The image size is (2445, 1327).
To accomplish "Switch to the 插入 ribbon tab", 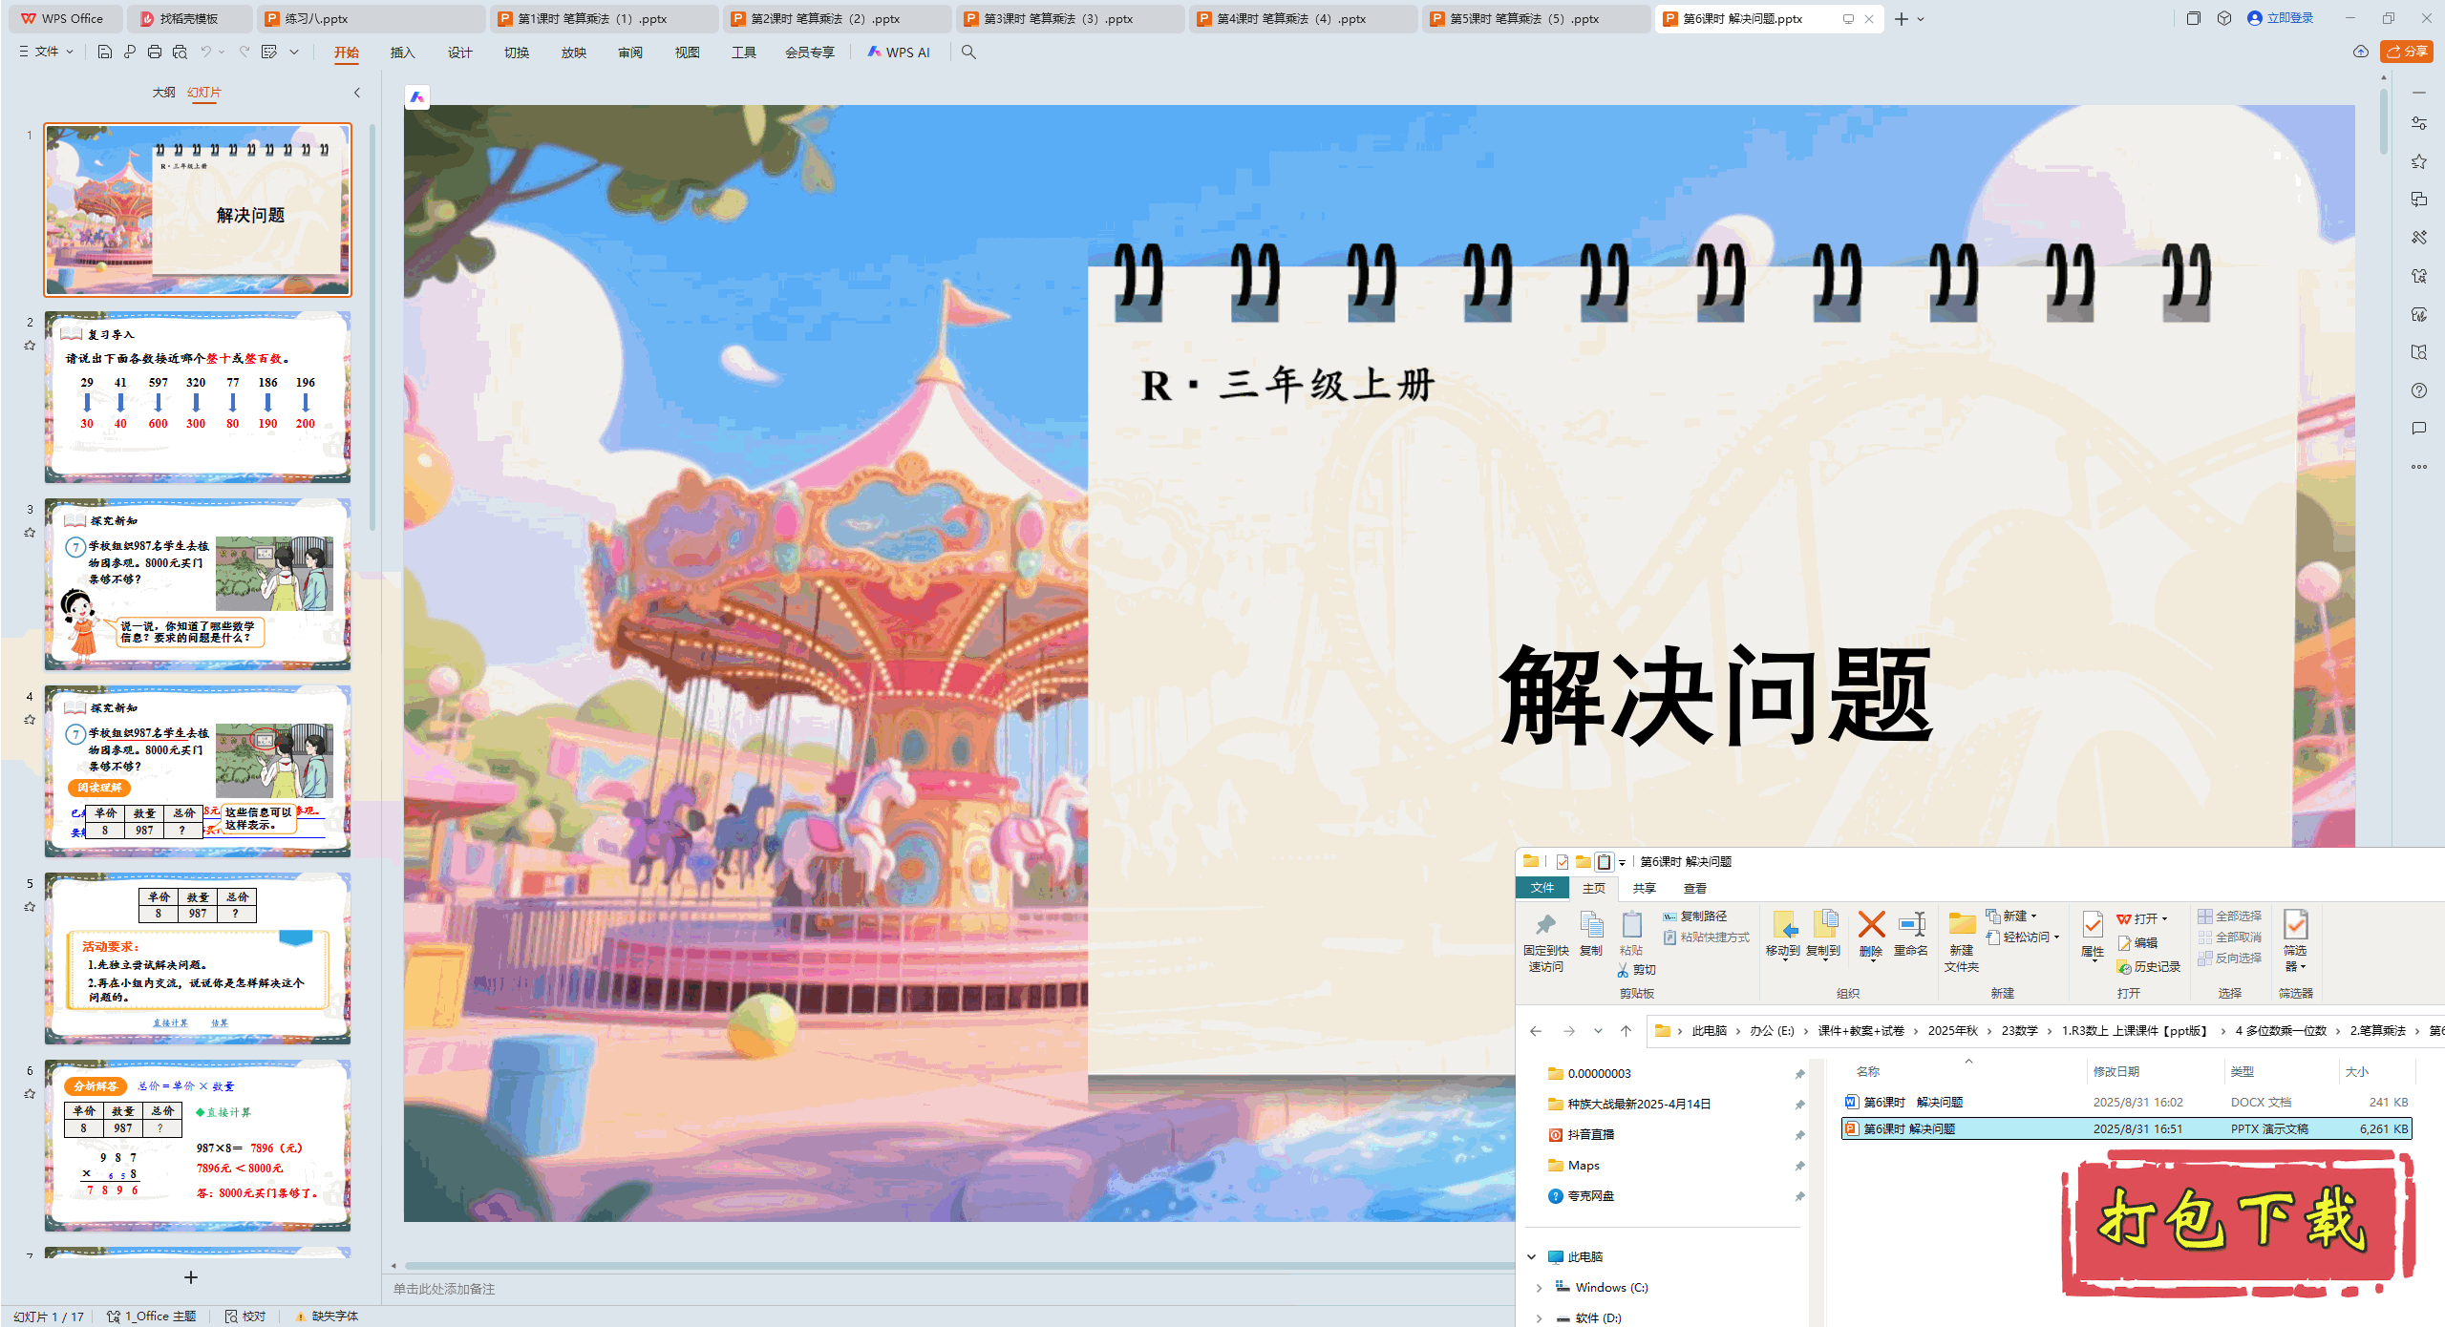I will point(402,53).
